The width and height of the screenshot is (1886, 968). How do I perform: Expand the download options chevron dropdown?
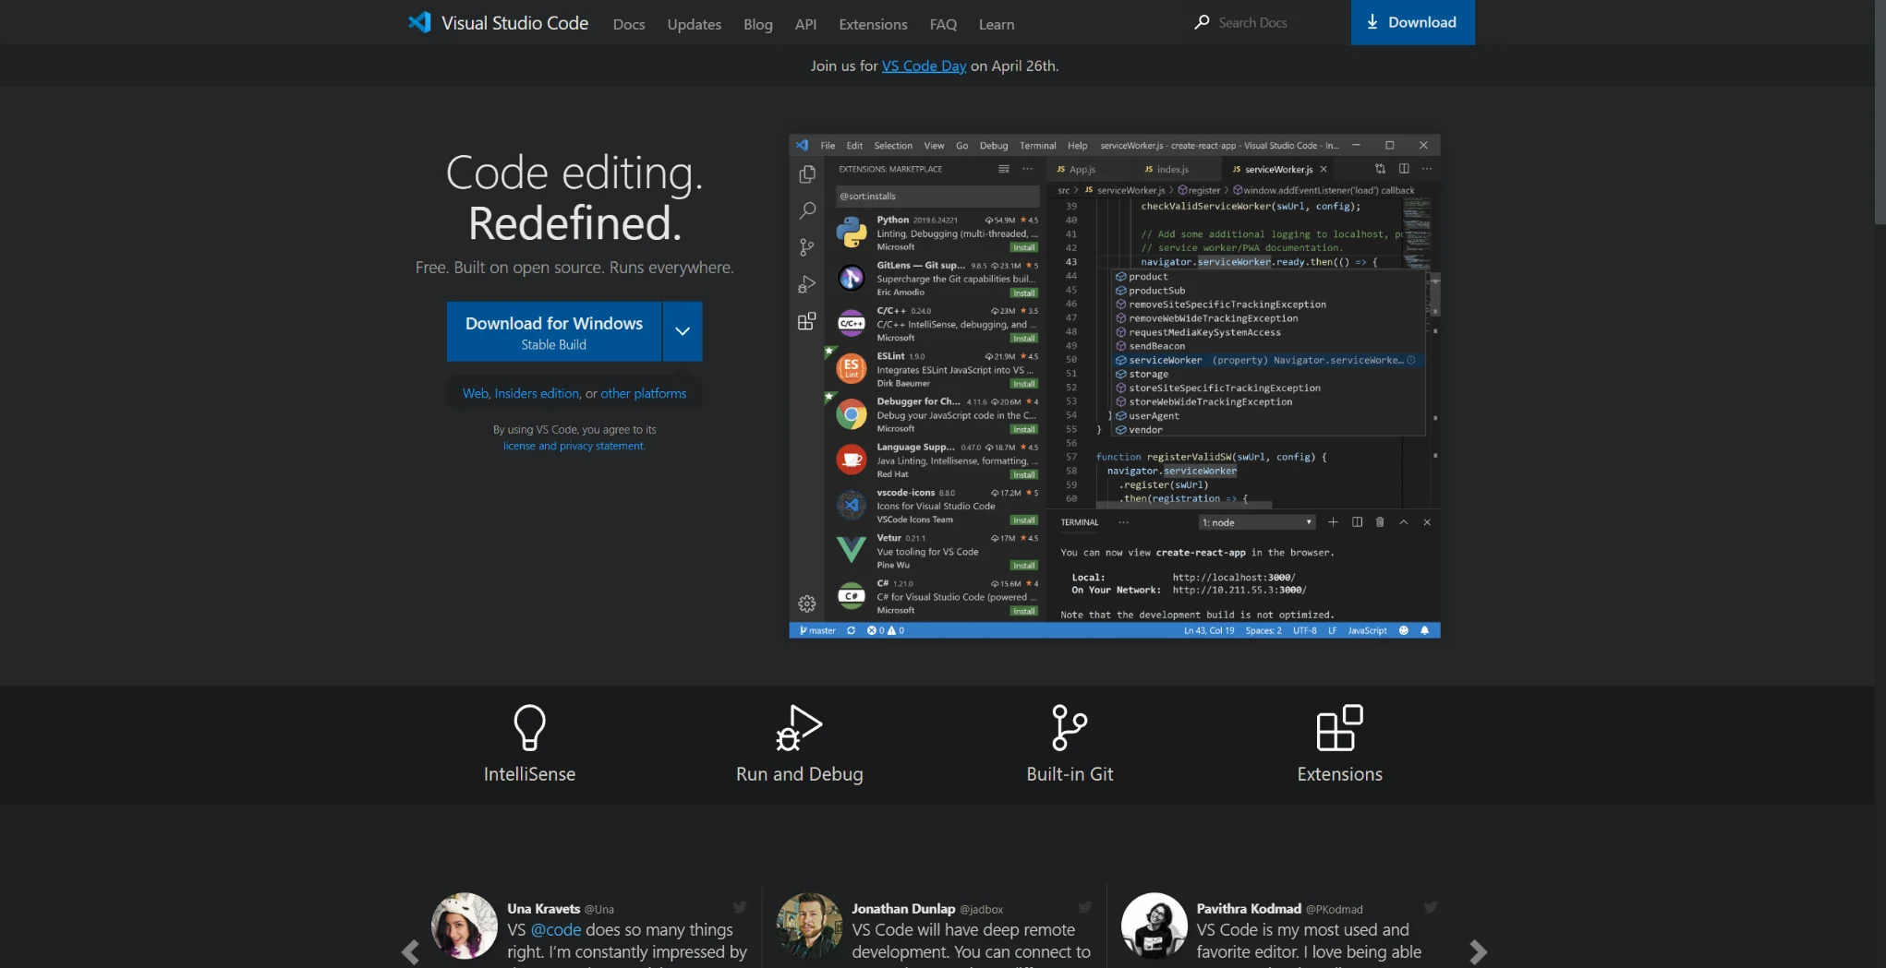click(x=683, y=331)
